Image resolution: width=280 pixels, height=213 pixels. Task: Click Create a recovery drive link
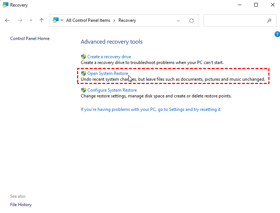109,57
